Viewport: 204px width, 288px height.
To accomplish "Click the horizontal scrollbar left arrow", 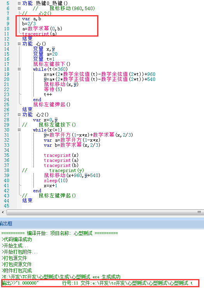I will [3, 212].
